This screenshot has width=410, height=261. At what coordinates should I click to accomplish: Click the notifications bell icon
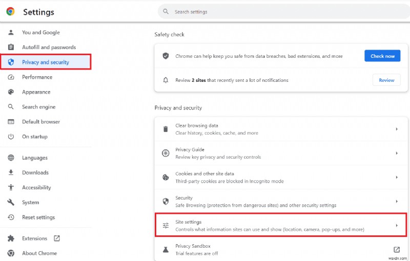pyautogui.click(x=166, y=80)
